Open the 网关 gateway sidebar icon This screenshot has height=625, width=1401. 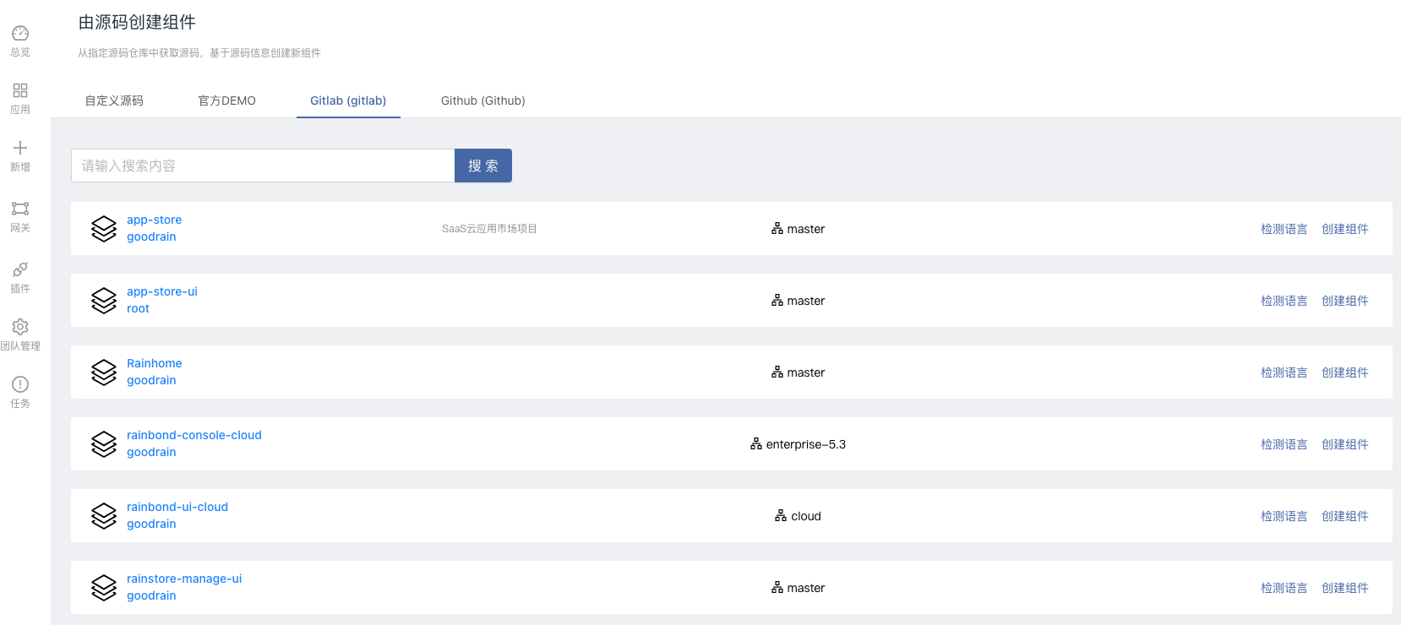[x=20, y=209]
